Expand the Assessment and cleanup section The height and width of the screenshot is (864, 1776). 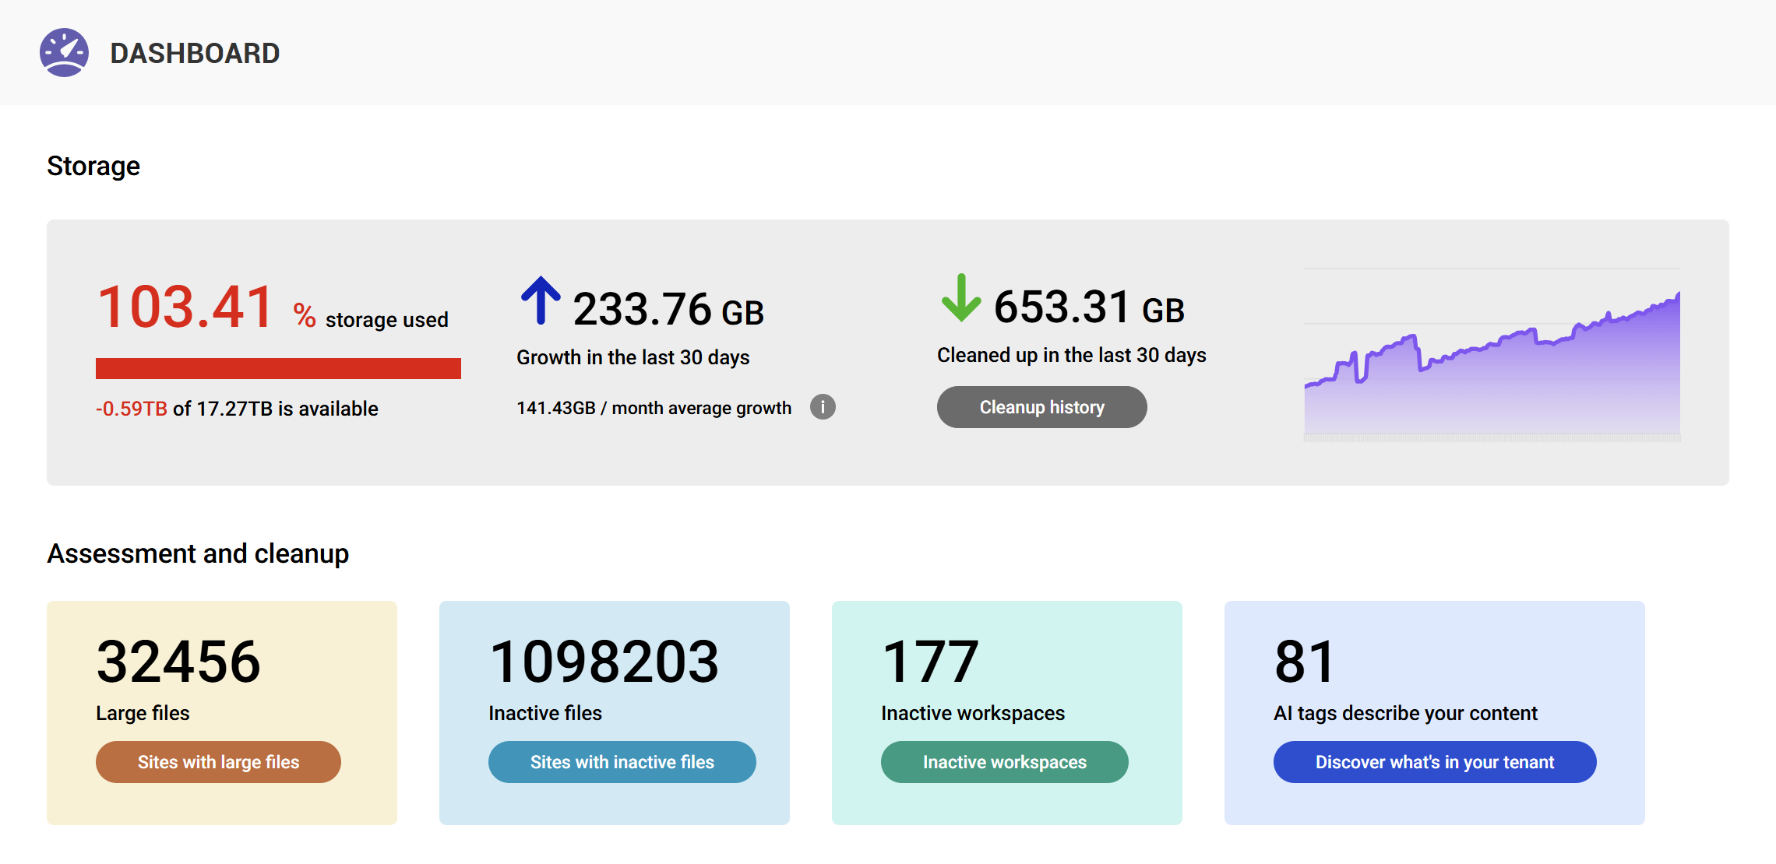(199, 553)
